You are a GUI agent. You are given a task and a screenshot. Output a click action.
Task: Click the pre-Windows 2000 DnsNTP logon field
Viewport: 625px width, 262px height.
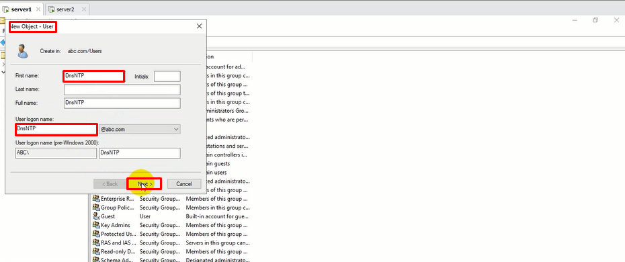[140, 153]
